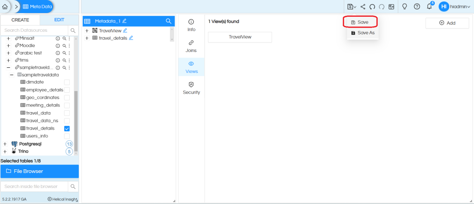This screenshot has height=204, width=474.
Task: Click the Postgresql count badge 13
Action: 69,144
